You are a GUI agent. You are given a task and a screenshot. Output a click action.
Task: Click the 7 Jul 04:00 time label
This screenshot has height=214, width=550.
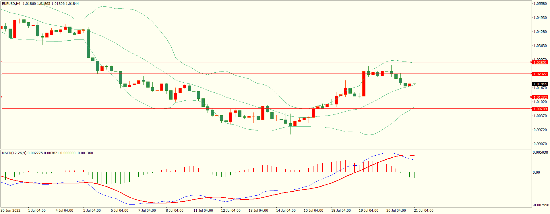tap(147, 211)
